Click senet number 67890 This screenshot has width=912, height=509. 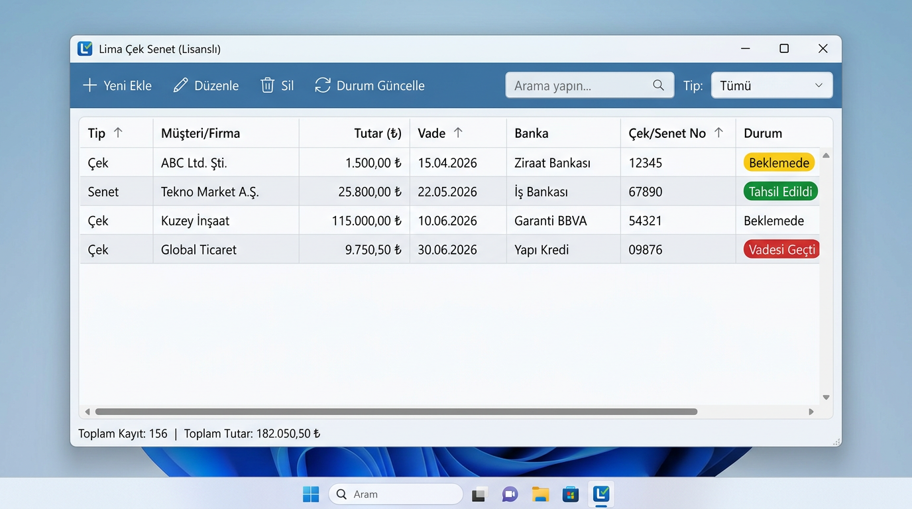(646, 192)
